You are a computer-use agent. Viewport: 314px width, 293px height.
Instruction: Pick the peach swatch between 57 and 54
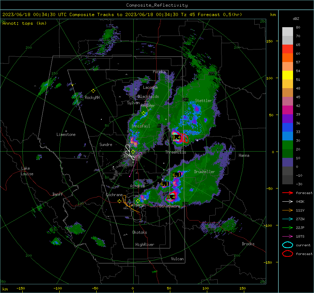pyautogui.click(x=287, y=67)
